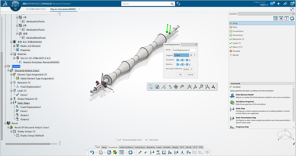Open the help icon in the top bar

point(292,4)
